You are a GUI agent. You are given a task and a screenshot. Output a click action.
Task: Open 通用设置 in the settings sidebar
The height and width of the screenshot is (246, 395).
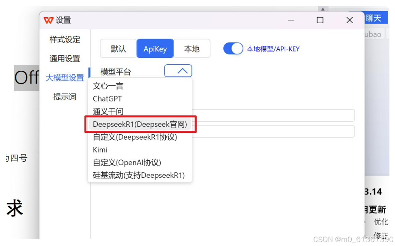tap(65, 59)
